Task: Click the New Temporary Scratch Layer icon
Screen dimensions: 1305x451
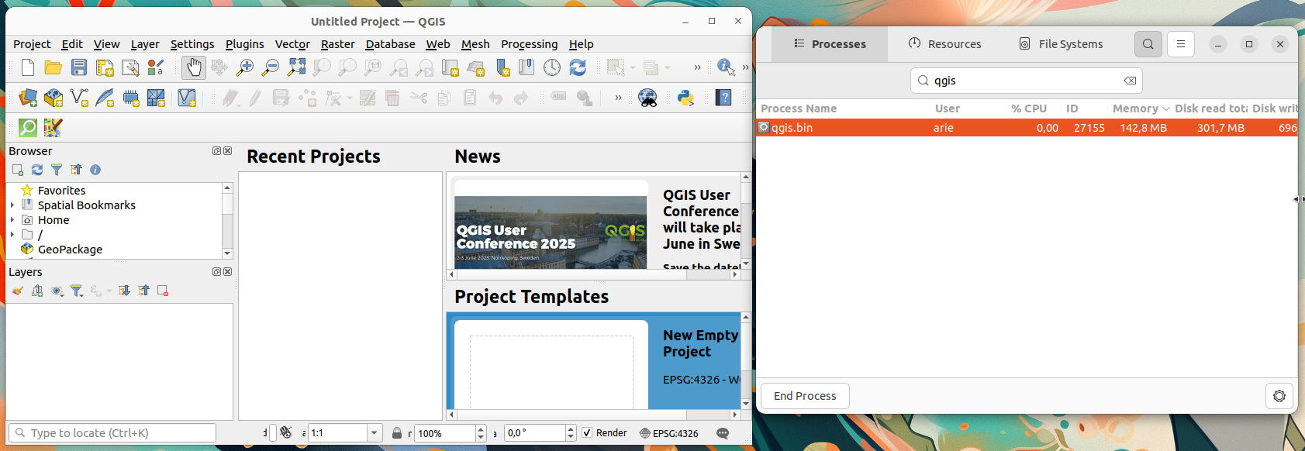Action: click(x=130, y=98)
